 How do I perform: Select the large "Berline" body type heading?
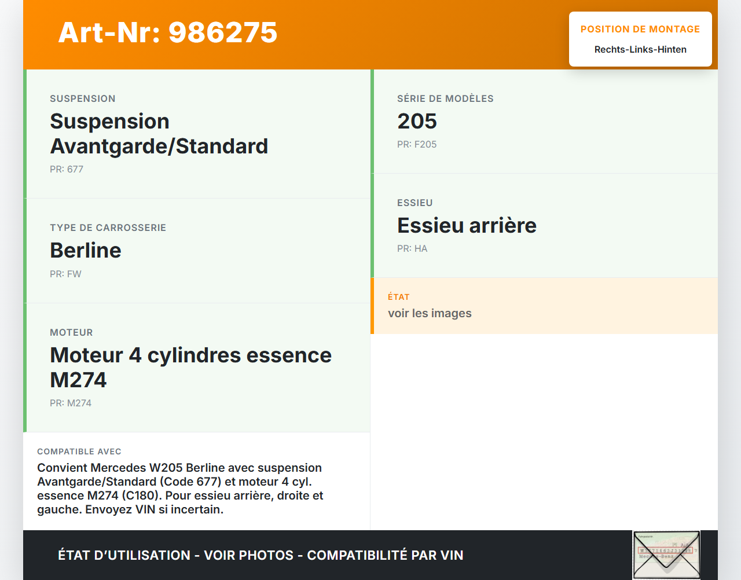[86, 250]
